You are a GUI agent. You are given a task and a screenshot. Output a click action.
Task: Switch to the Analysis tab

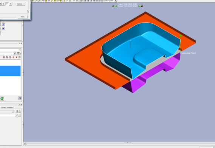point(10,108)
